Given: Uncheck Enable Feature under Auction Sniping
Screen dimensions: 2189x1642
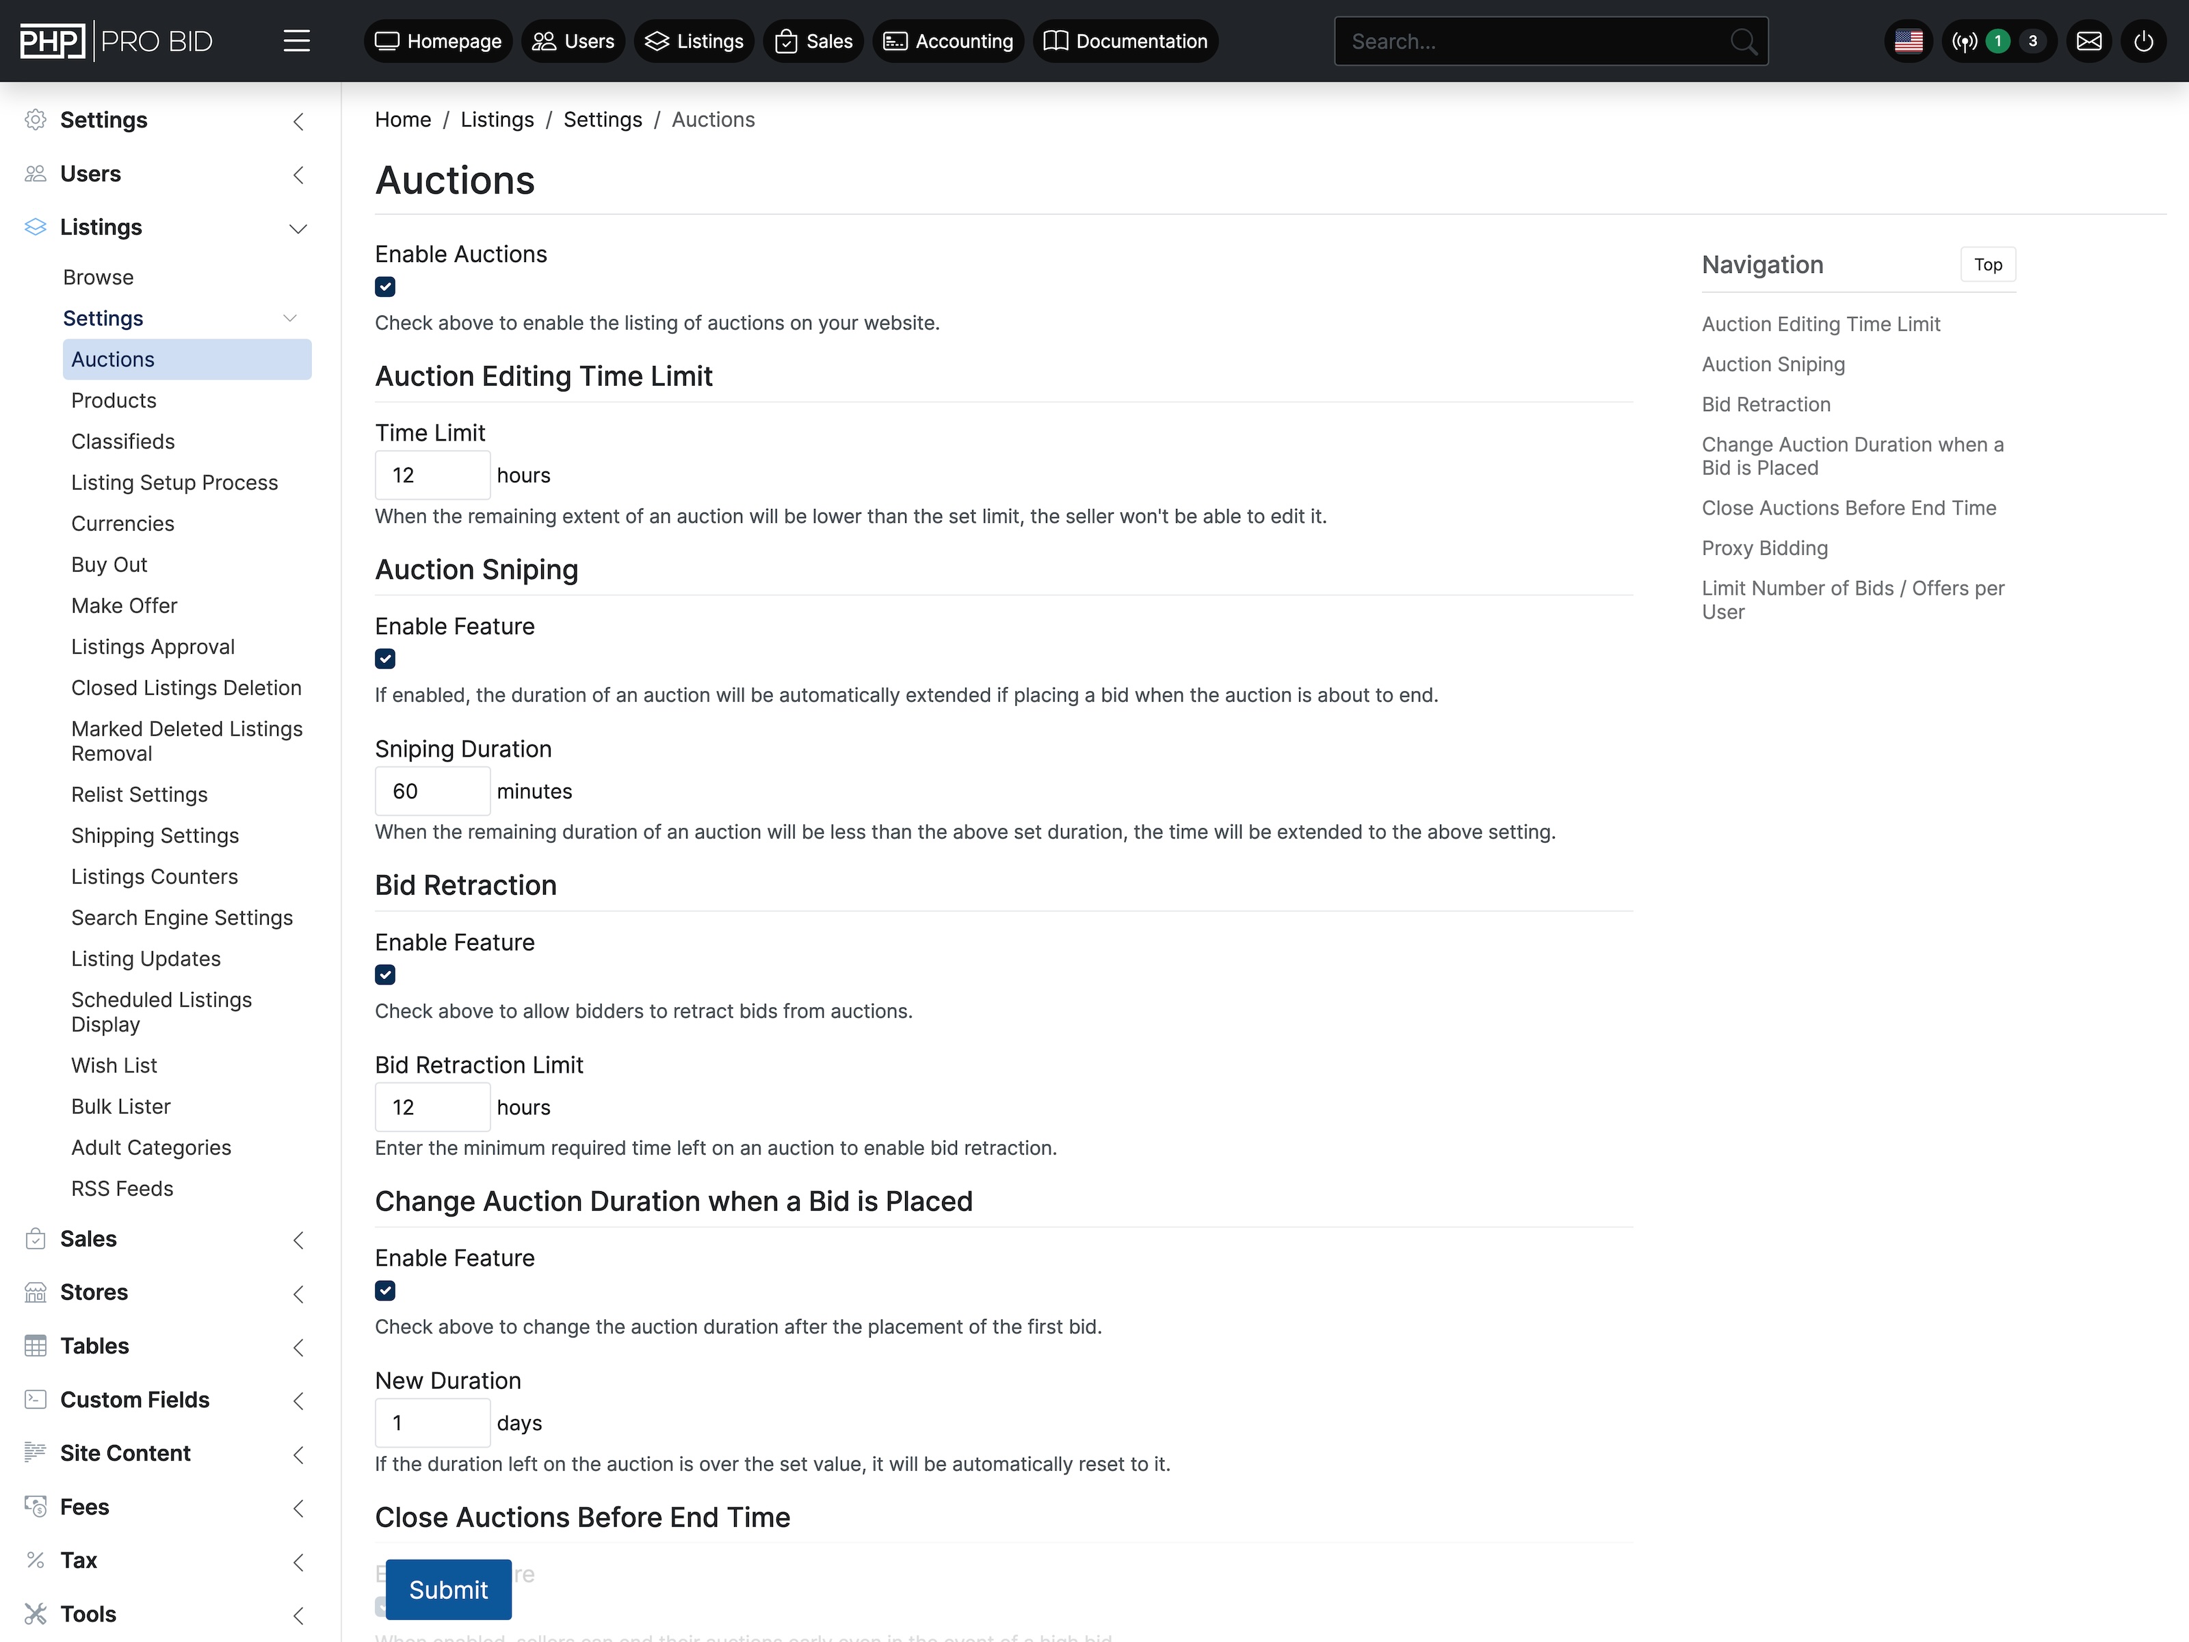Looking at the screenshot, I should [385, 658].
